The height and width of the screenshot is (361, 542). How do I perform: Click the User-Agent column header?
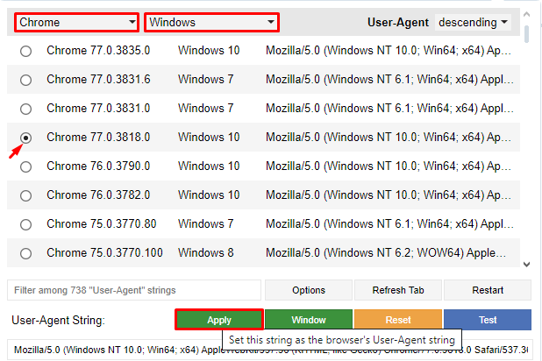(398, 23)
